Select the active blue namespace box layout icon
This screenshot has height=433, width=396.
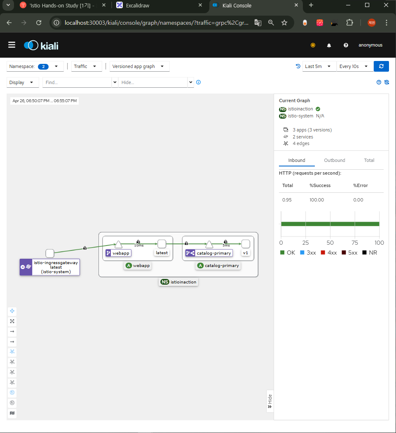pyautogui.click(x=12, y=393)
